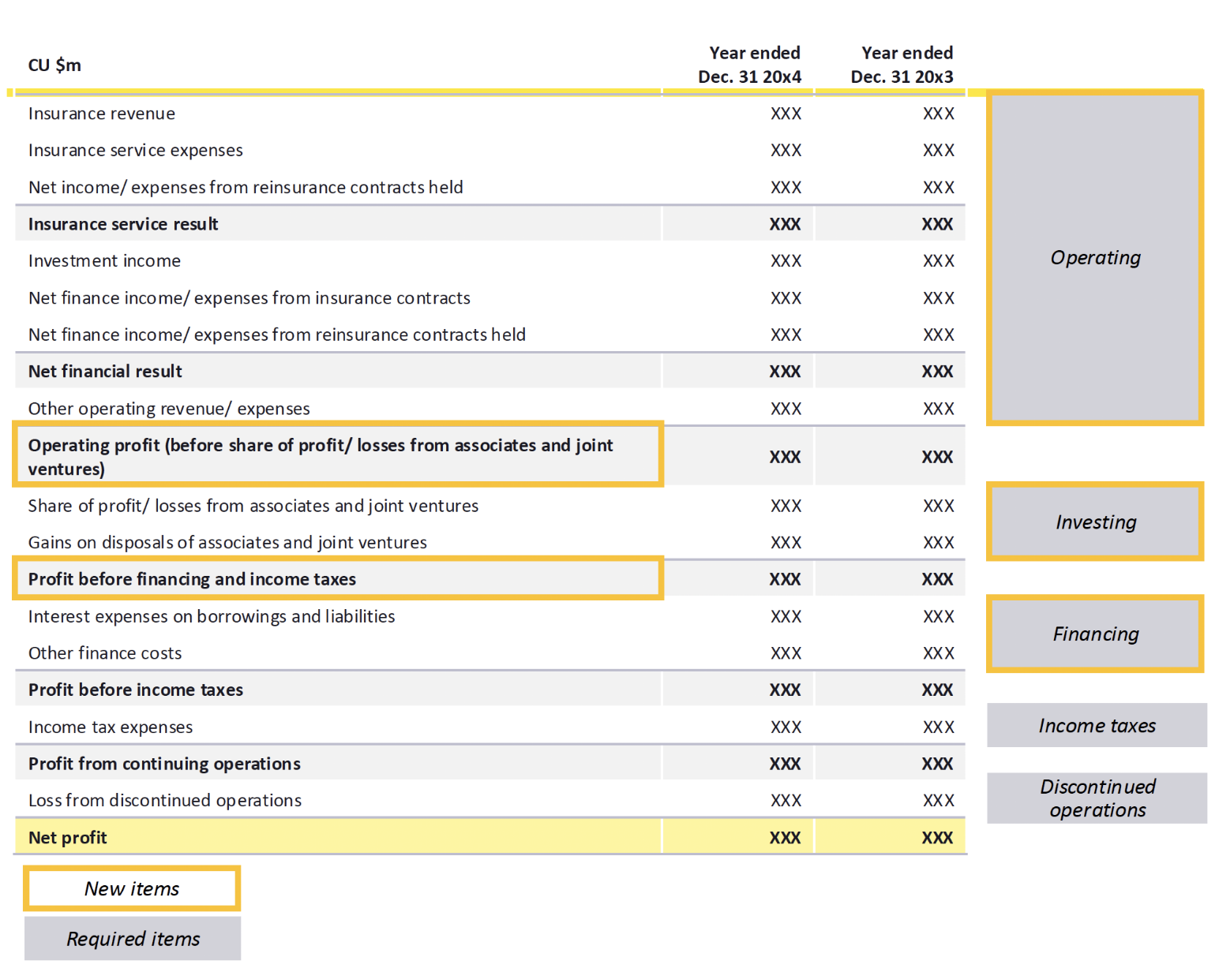This screenshot has width=1219, height=972.
Task: Select the highlighted Operating profit row label
Action: pos(320,456)
